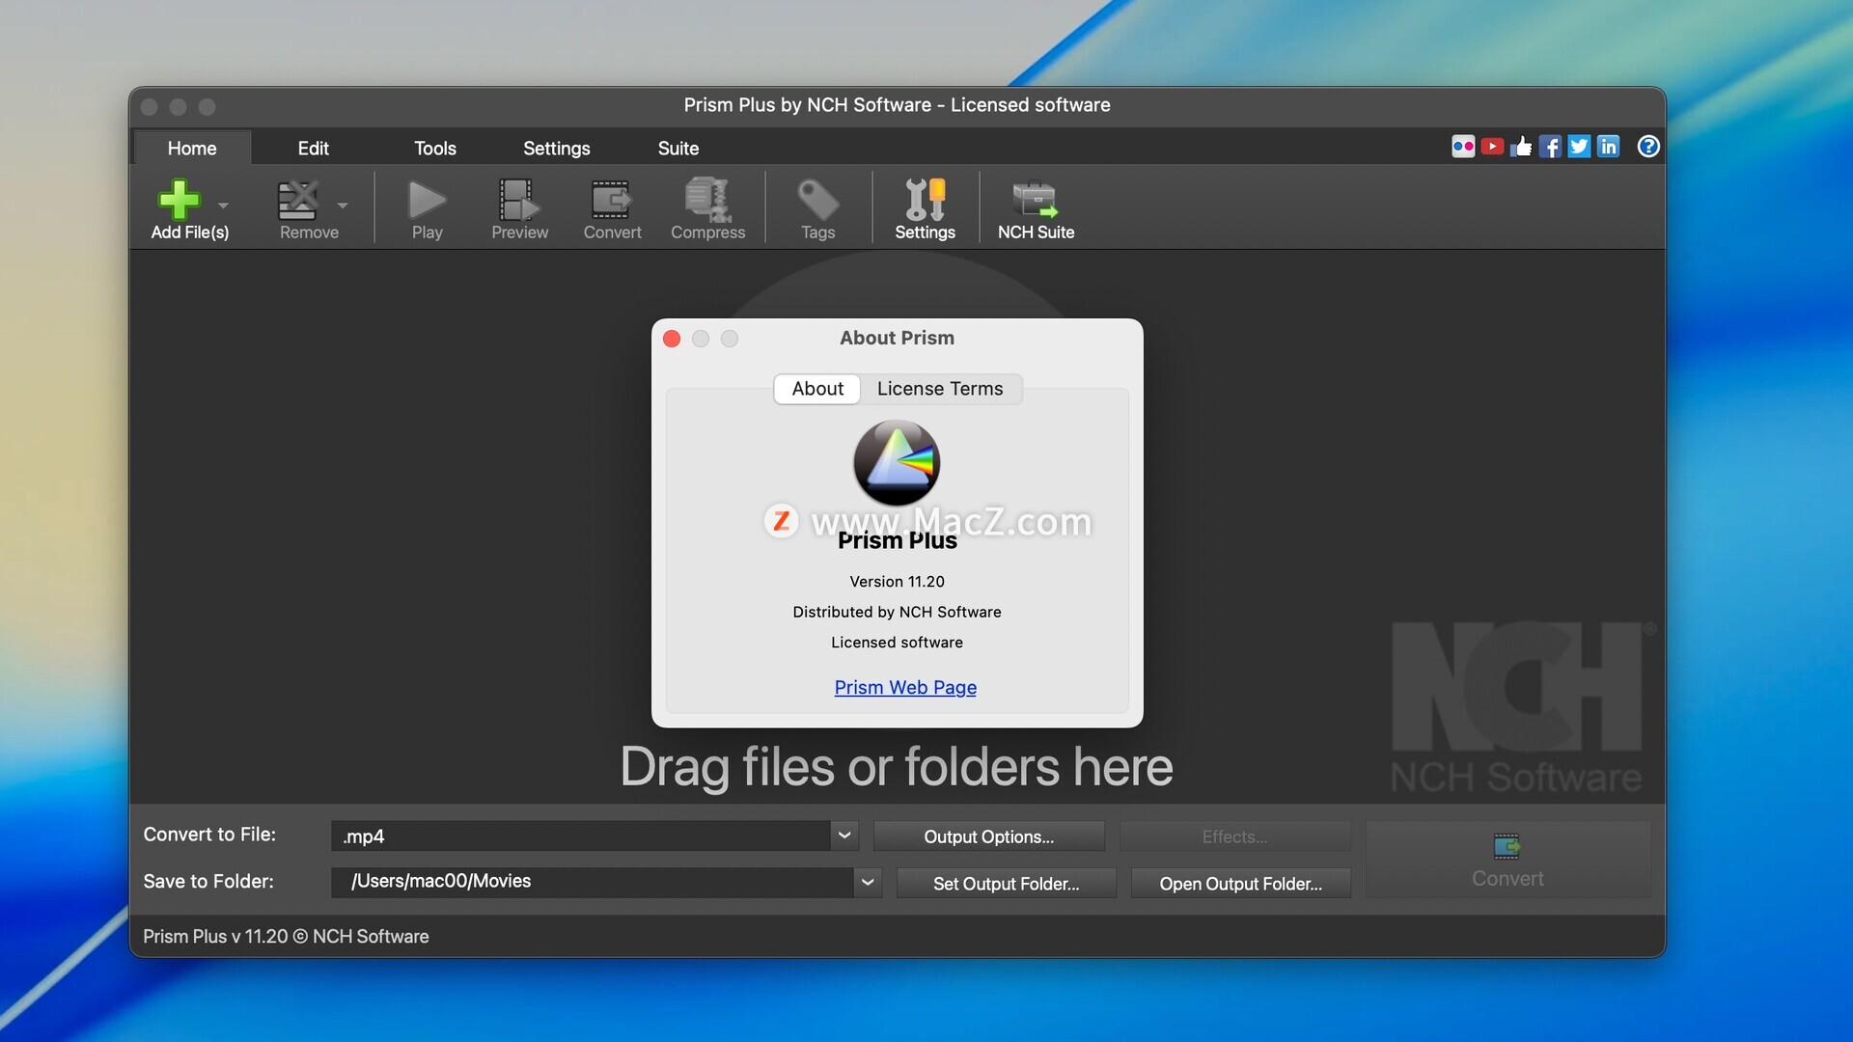Click the large Convert button at bottom right

(x=1507, y=860)
